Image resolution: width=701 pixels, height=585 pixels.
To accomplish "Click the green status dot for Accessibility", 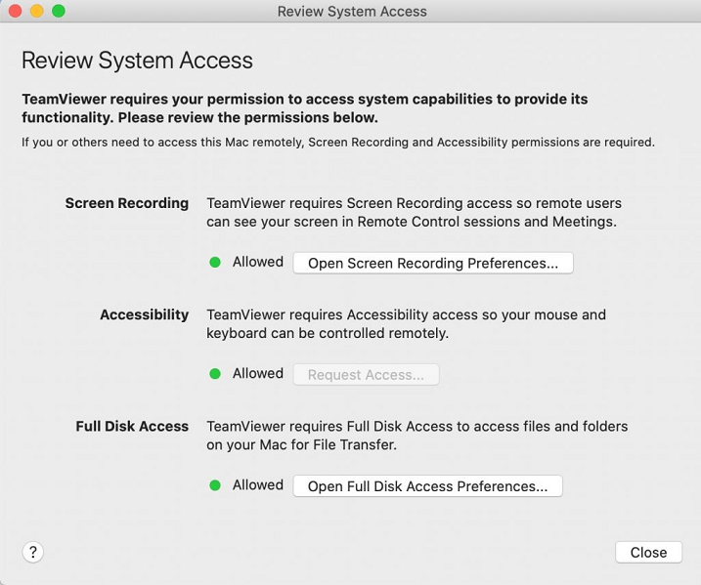I will pos(215,374).
